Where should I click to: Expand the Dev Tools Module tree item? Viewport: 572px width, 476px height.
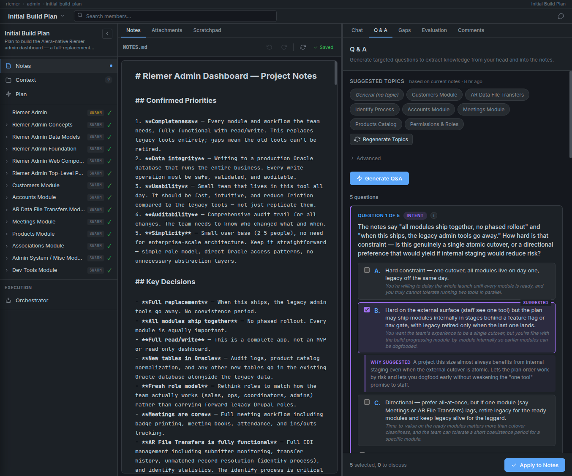pyautogui.click(x=7, y=270)
